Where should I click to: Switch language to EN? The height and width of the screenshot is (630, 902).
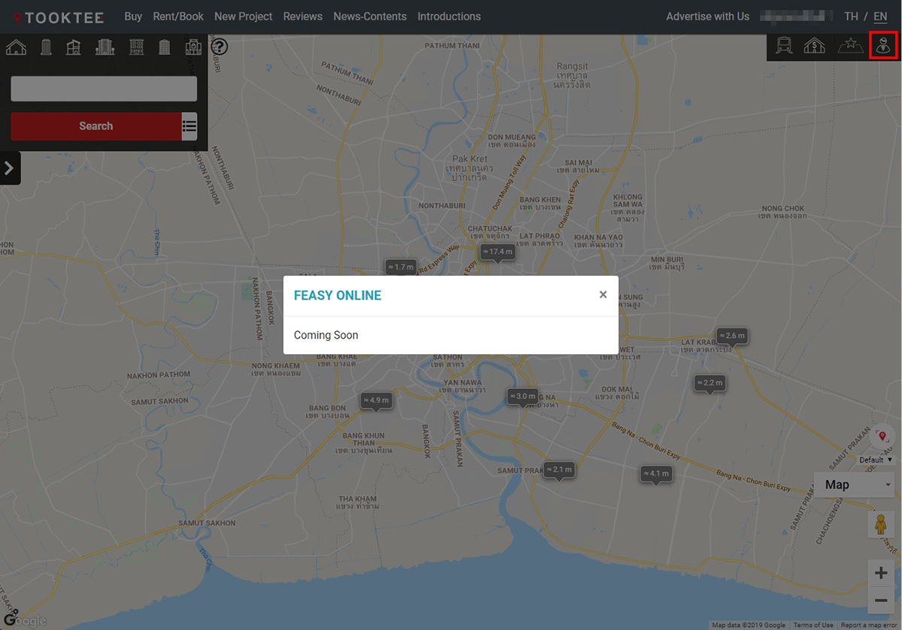[x=880, y=17]
